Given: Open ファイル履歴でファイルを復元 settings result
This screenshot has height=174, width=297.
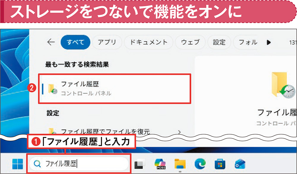Looking at the screenshot, I should (x=105, y=131).
